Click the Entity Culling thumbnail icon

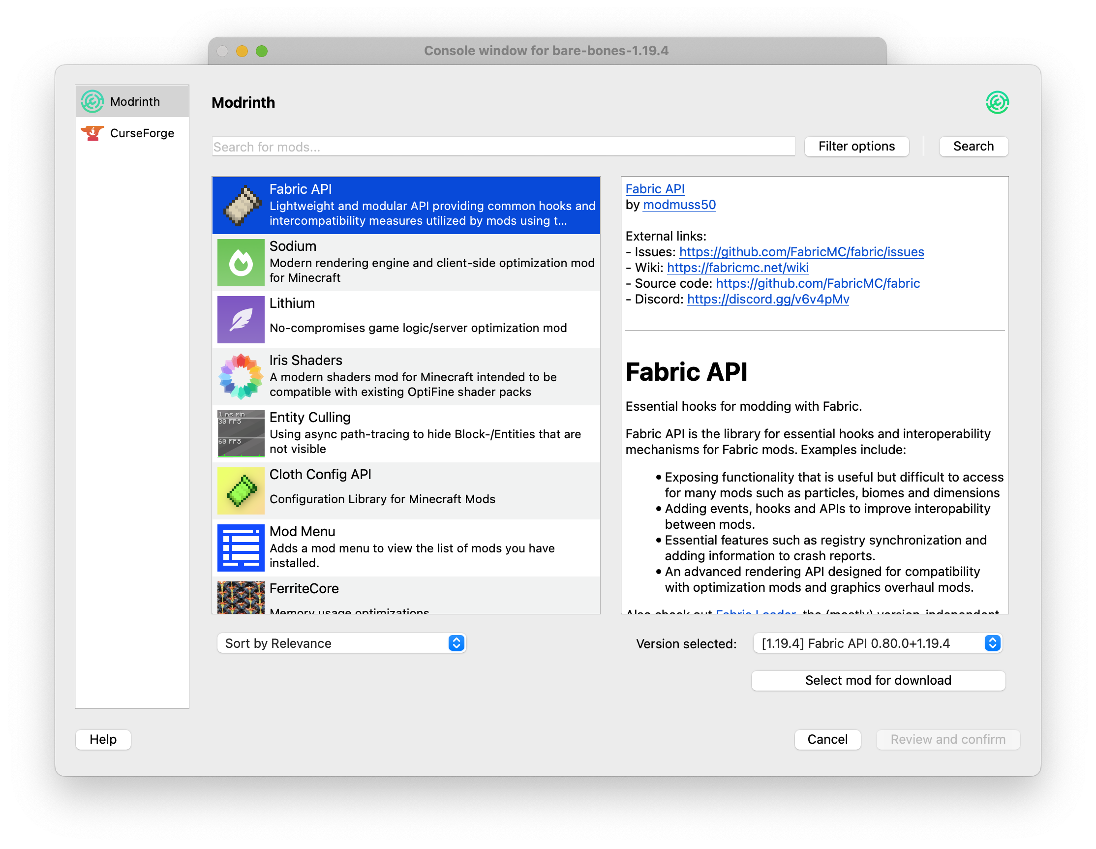241,433
